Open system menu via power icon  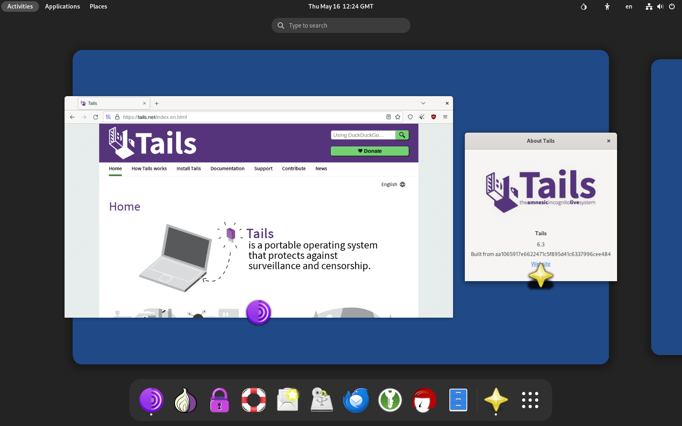tap(672, 6)
